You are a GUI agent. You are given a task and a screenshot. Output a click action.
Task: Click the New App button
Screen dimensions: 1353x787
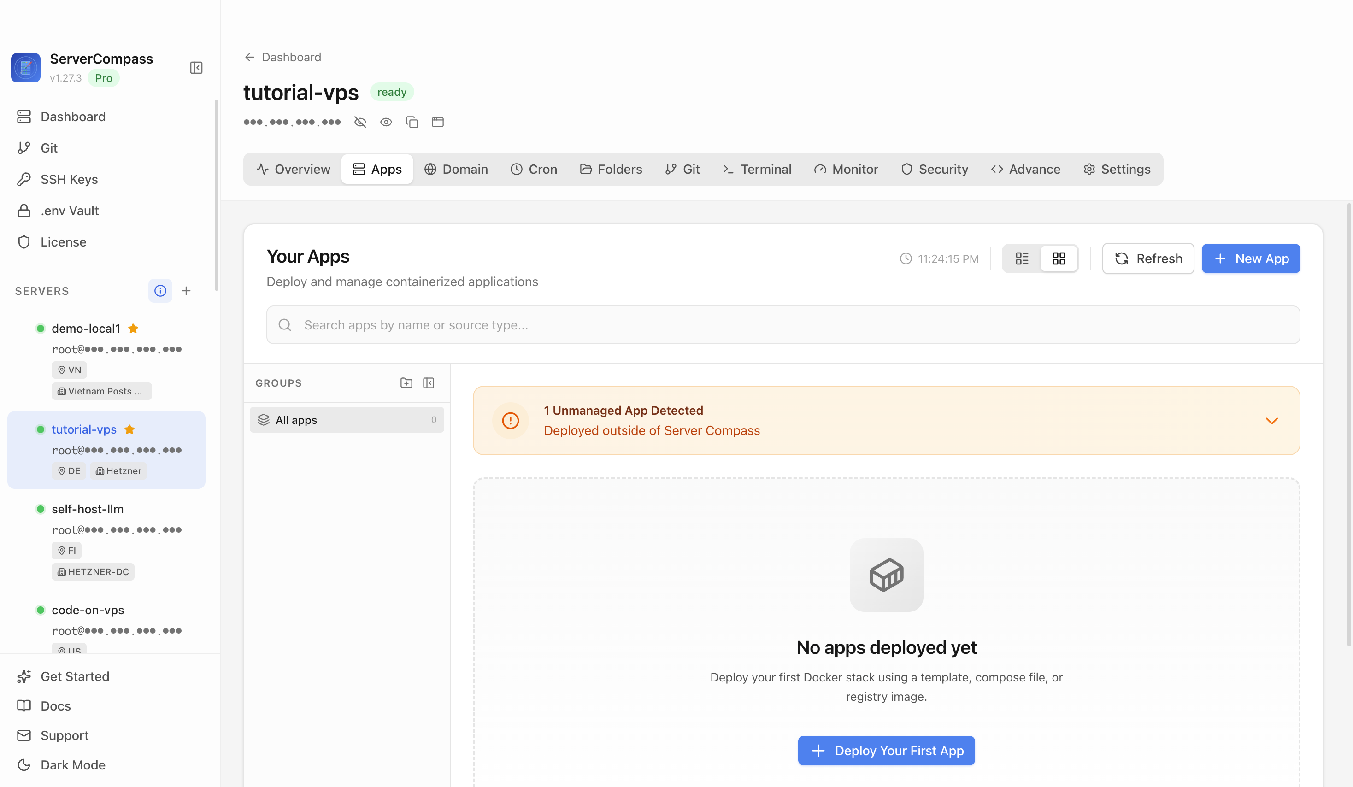click(1251, 259)
